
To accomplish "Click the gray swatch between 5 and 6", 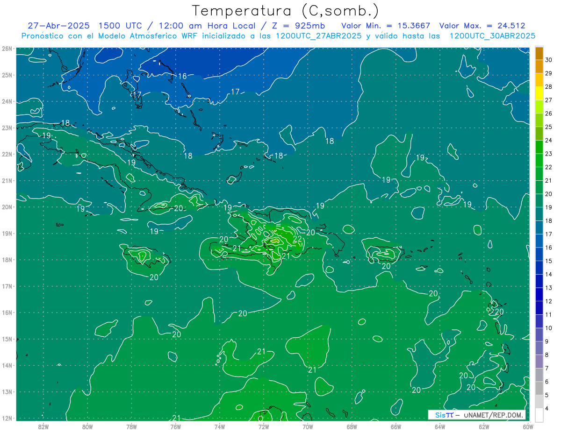I will pyautogui.click(x=539, y=388).
